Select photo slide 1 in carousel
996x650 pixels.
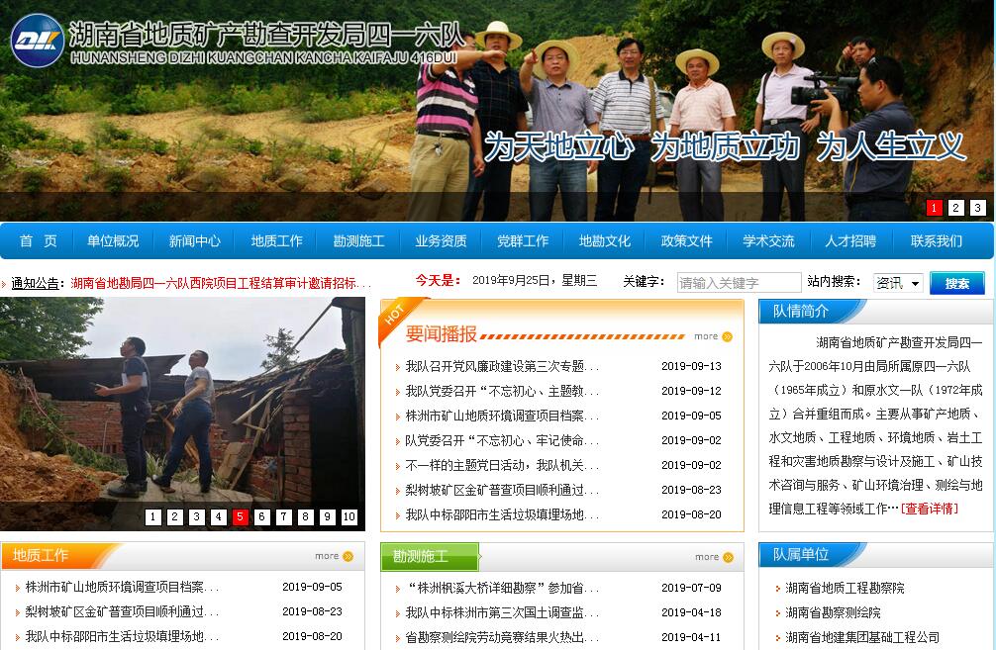[x=153, y=516]
